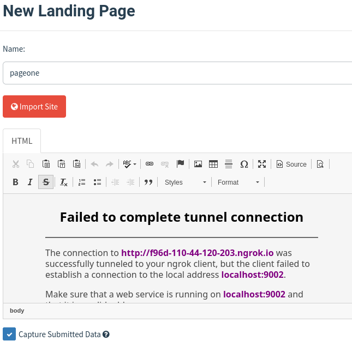
Task: Select Paste as plain text icon
Action: click(61, 164)
